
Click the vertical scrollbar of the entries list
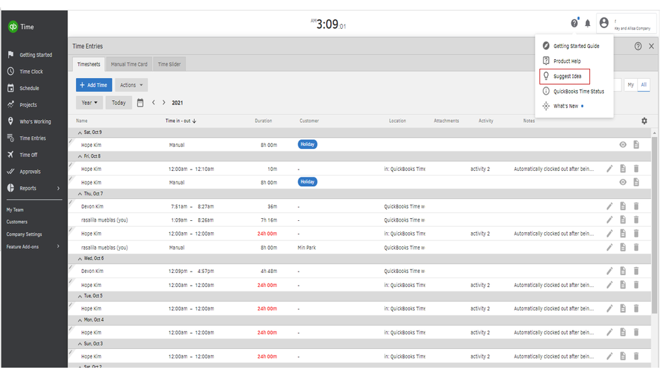click(655, 226)
